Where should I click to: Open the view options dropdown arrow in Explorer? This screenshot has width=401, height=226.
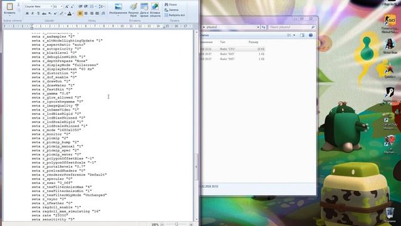[x=294, y=35]
